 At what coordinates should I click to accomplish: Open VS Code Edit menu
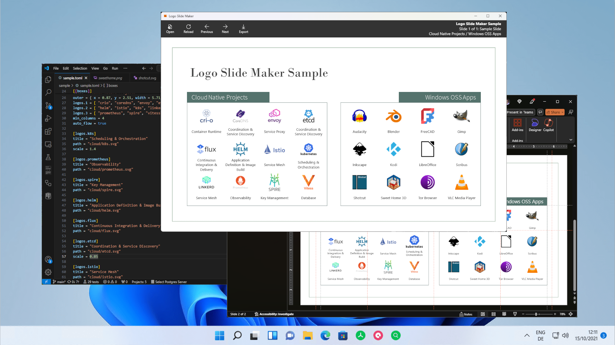click(66, 68)
